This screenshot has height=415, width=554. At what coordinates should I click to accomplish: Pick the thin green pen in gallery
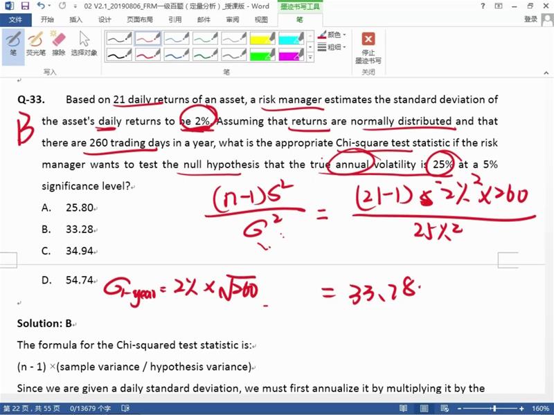pos(205,38)
